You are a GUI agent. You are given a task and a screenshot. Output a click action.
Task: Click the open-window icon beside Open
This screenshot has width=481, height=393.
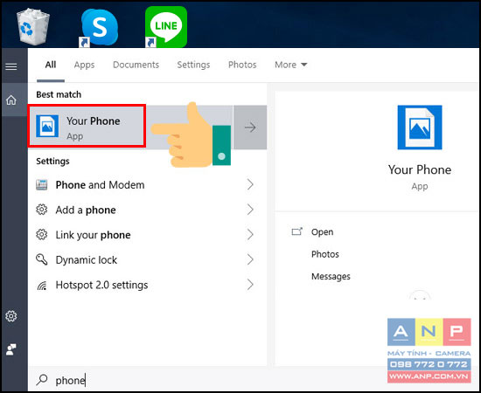(296, 231)
